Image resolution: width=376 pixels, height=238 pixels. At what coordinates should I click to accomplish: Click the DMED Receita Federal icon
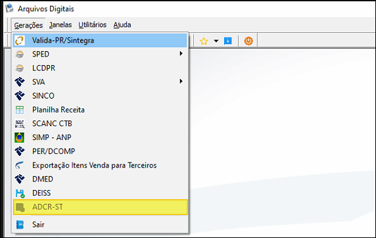[20, 179]
